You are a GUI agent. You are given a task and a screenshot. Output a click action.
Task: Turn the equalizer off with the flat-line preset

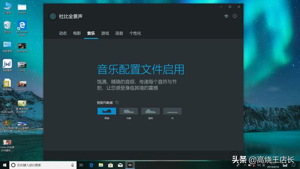click(x=172, y=111)
